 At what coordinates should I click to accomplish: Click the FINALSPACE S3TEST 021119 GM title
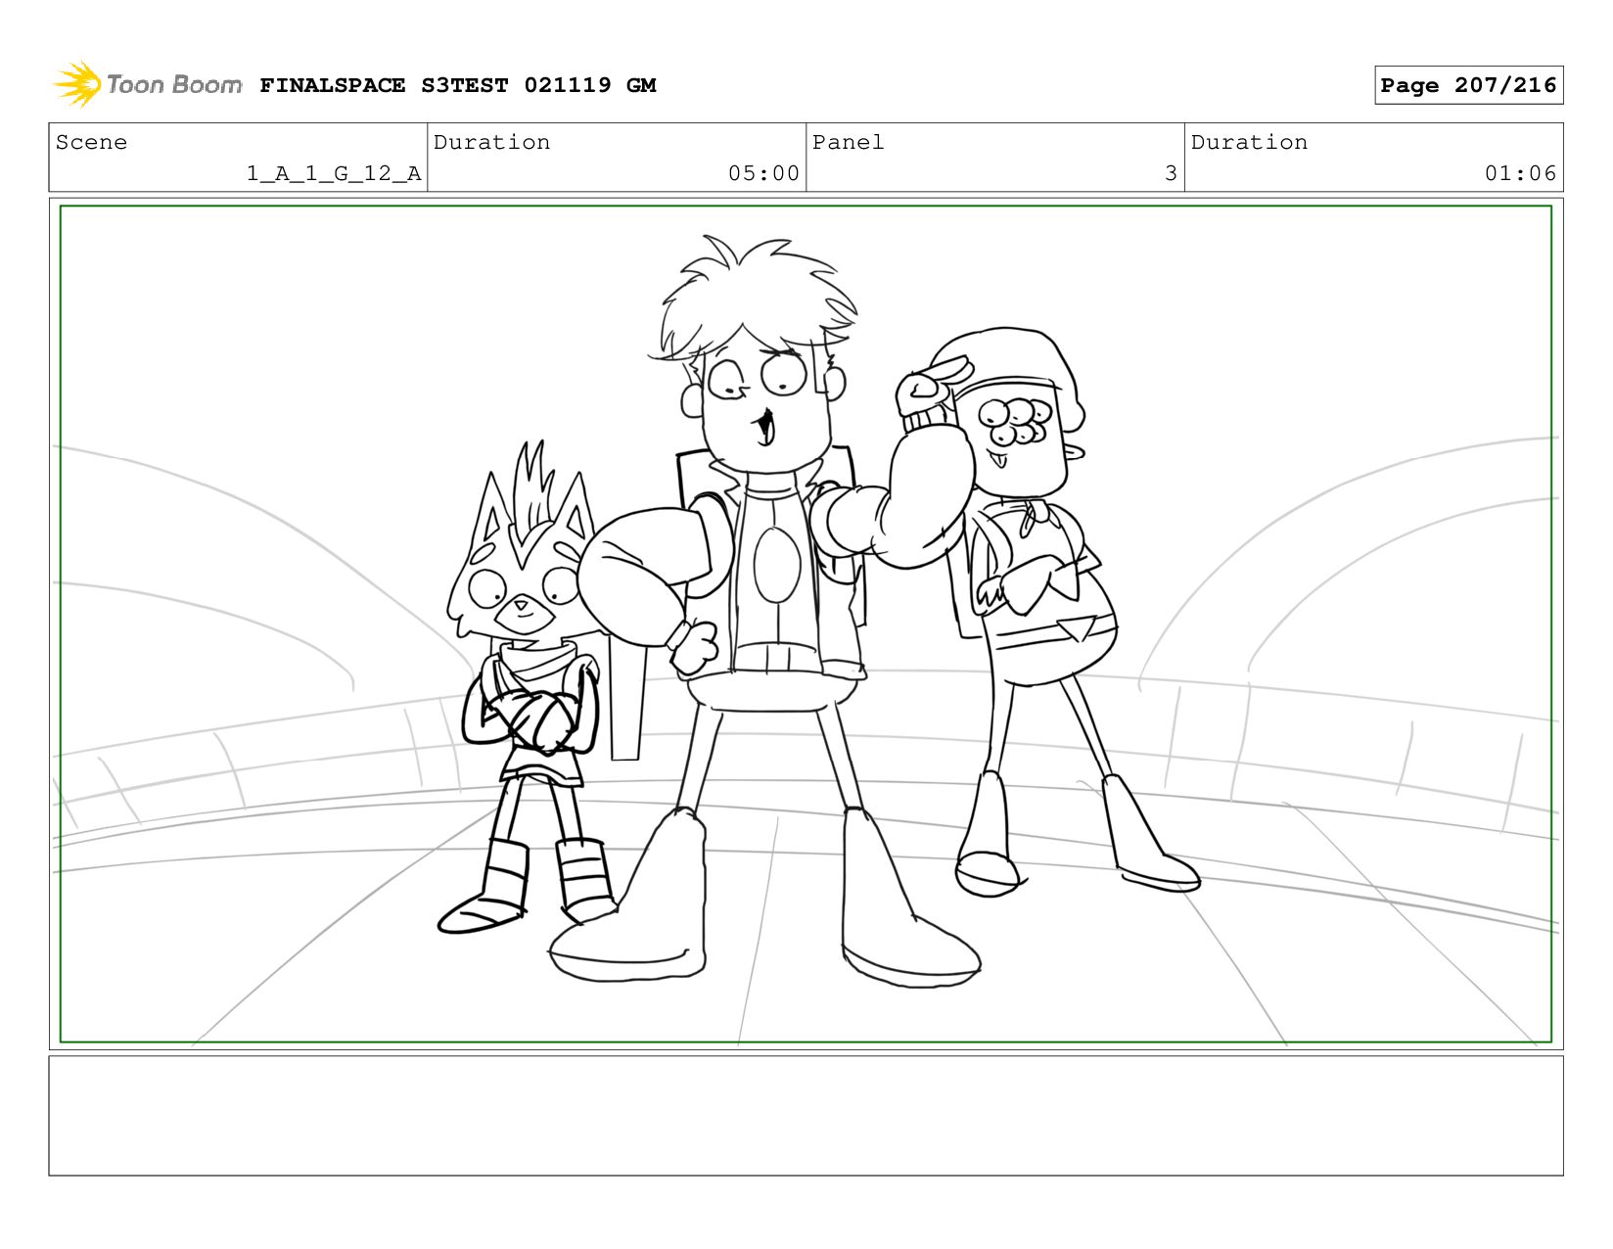click(457, 85)
